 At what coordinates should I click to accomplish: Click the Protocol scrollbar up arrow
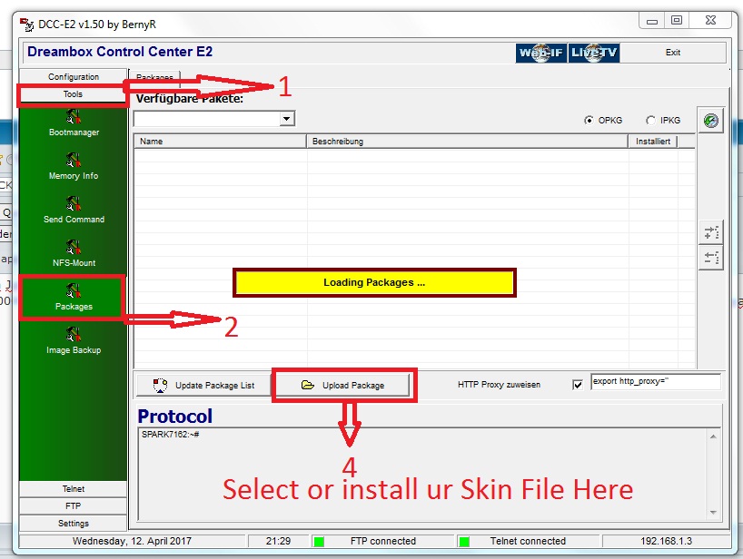point(713,436)
